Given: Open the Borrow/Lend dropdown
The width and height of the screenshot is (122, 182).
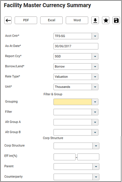Looking at the screenshot, I should coord(95,67).
